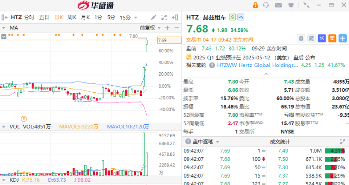Click the blue buy button icon
The height and width of the screenshot is (185, 349).
[x=322, y=38]
